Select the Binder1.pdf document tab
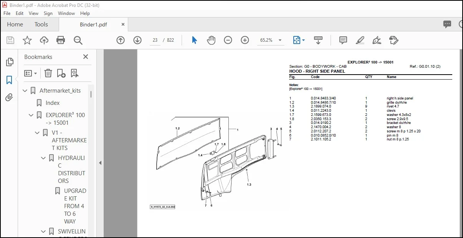463x238 pixels. click(93, 24)
